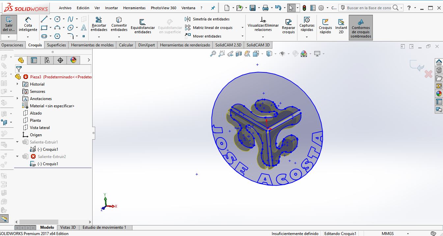Select the Circle sketch tool
The height and width of the screenshot is (236, 443).
57,19
